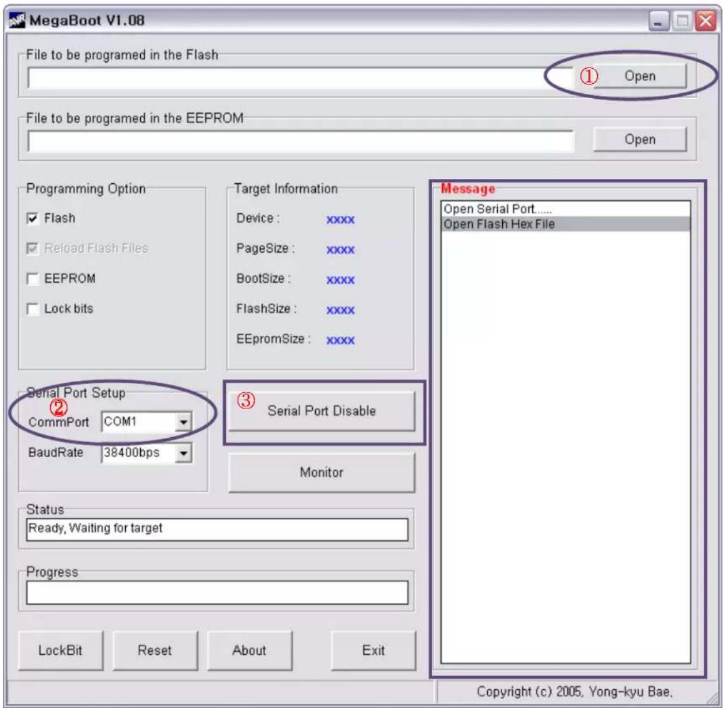Open a Flash file to be programmed
Image resolution: width=723 pixels, height=708 pixels.
click(x=639, y=76)
